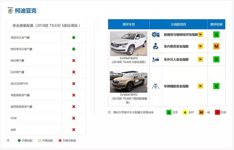This screenshot has width=234, height=150.
Task: Click the red X for 副驾驶席膝部气囊
Action: (73, 107)
